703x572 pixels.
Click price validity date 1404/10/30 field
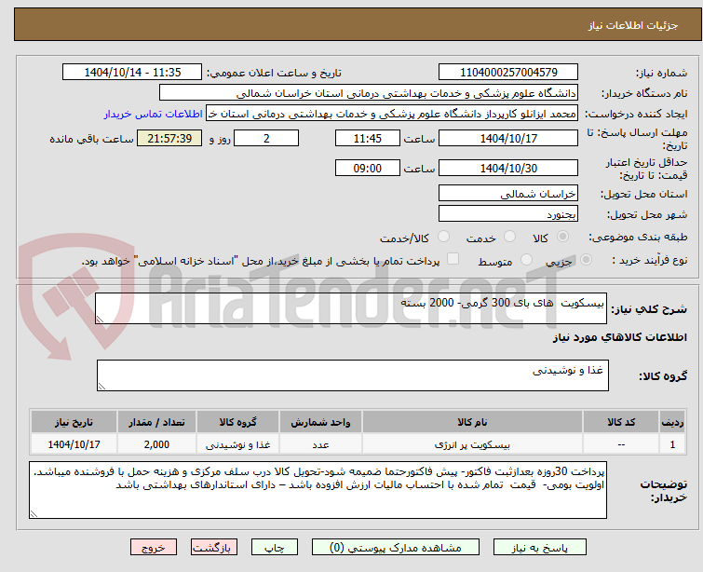point(508,169)
